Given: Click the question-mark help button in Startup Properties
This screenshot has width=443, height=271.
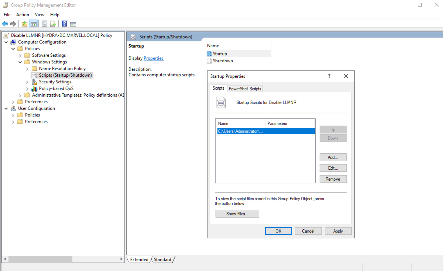Looking at the screenshot, I should 329,76.
